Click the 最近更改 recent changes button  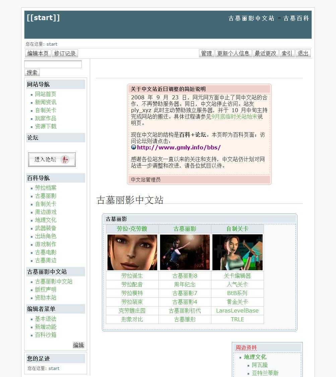[265, 53]
